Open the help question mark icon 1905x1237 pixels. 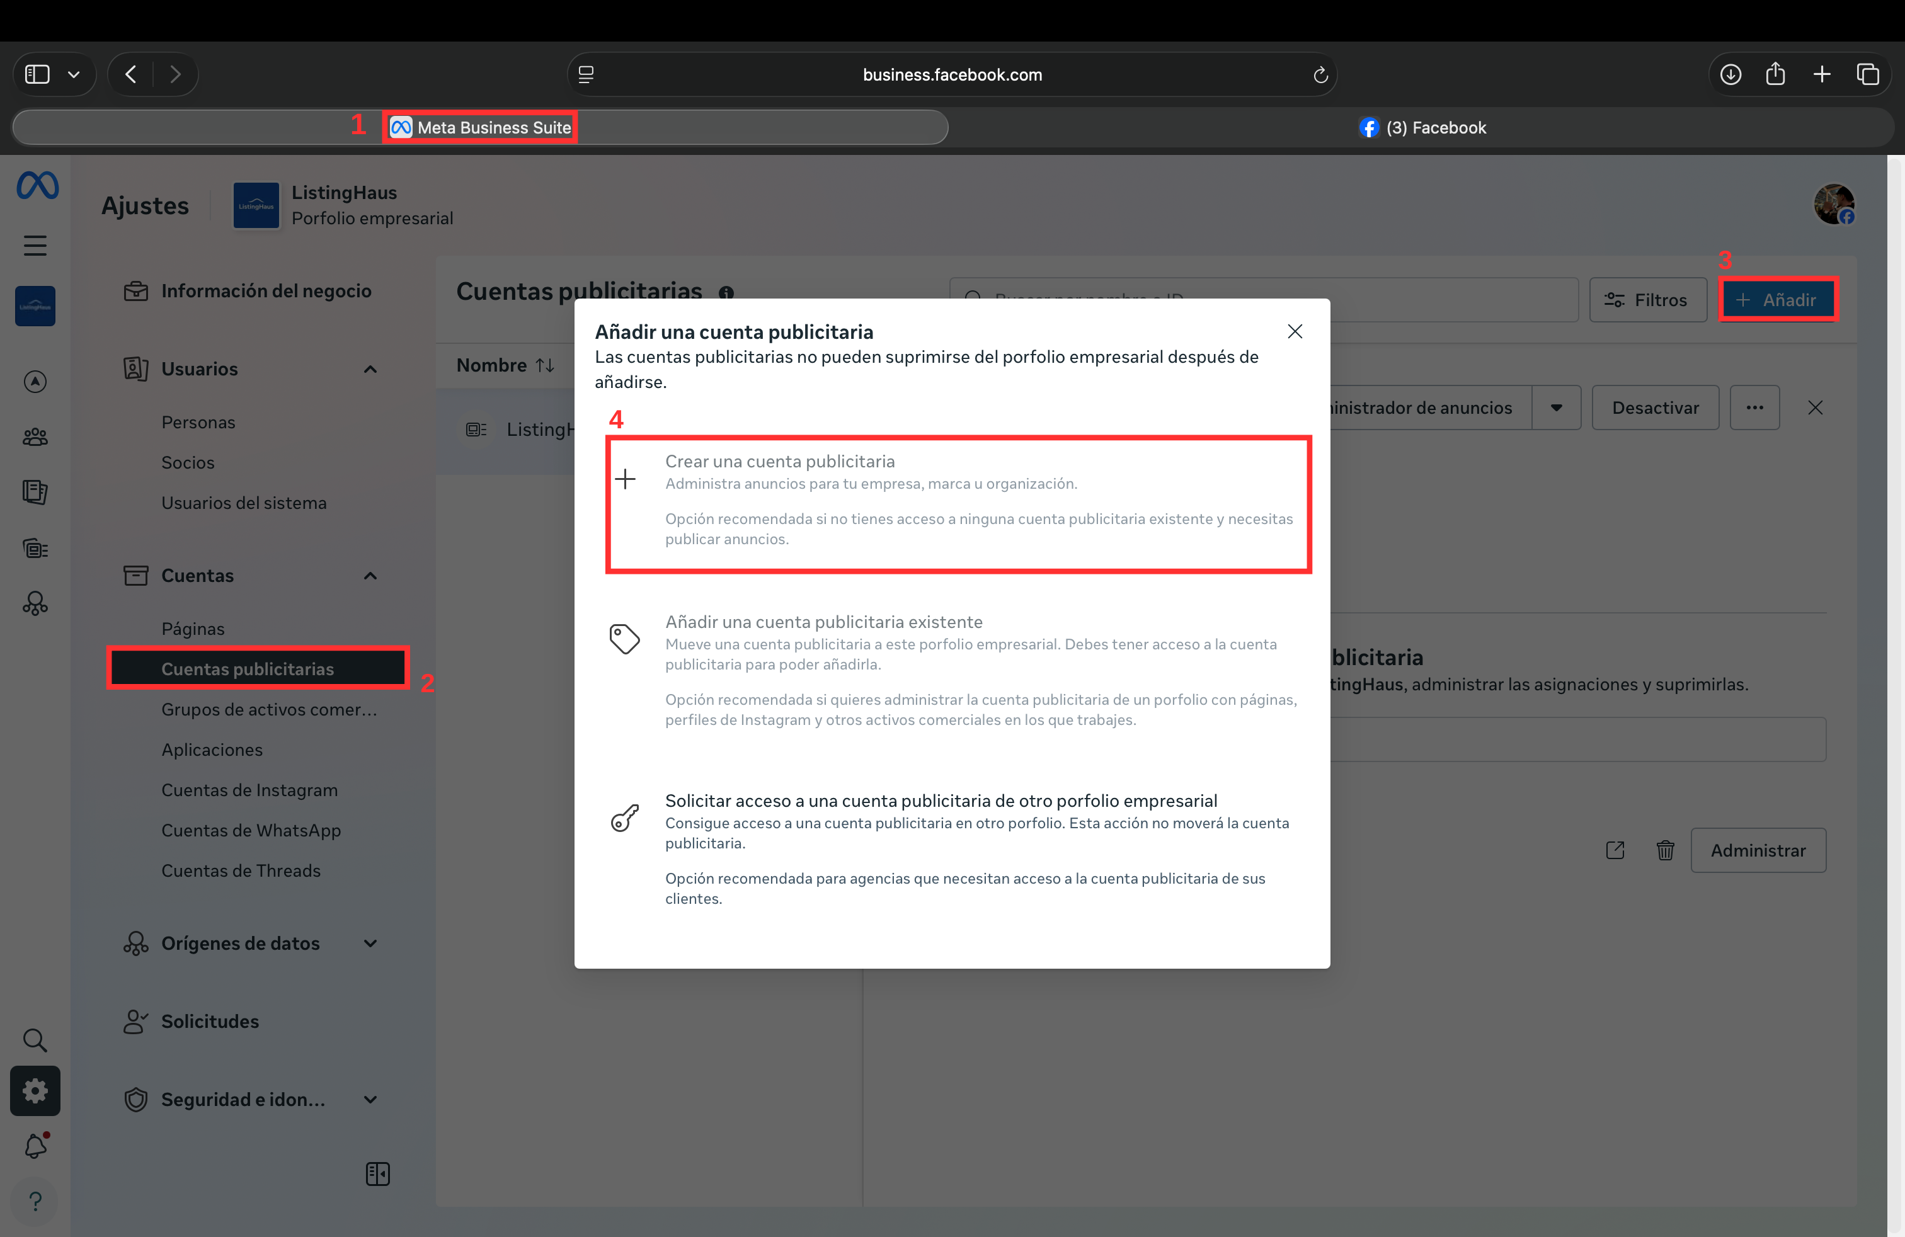coord(35,1201)
